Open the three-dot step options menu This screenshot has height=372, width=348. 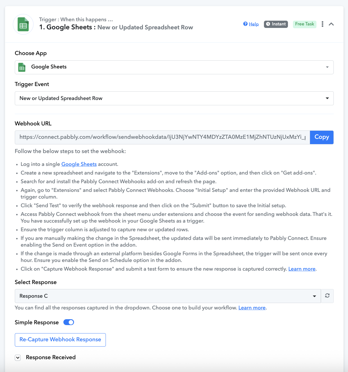pos(322,24)
